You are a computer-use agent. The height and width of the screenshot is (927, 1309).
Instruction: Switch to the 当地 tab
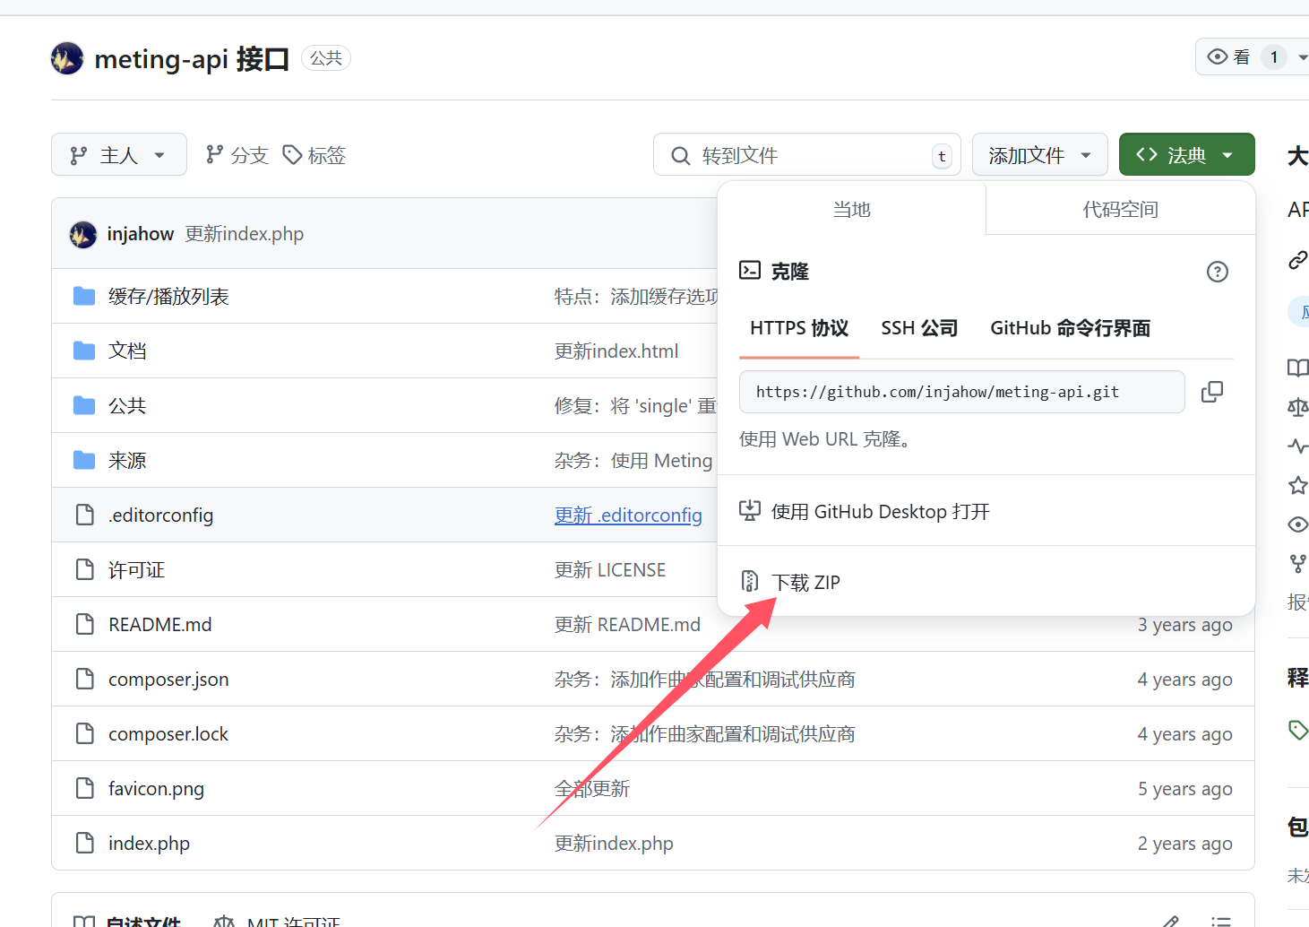[x=852, y=209]
